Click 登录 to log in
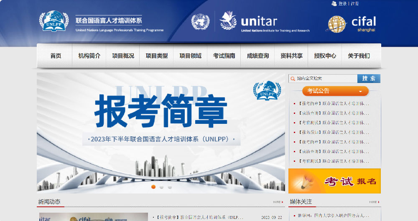This screenshot has height=221, width=418. click(x=343, y=3)
